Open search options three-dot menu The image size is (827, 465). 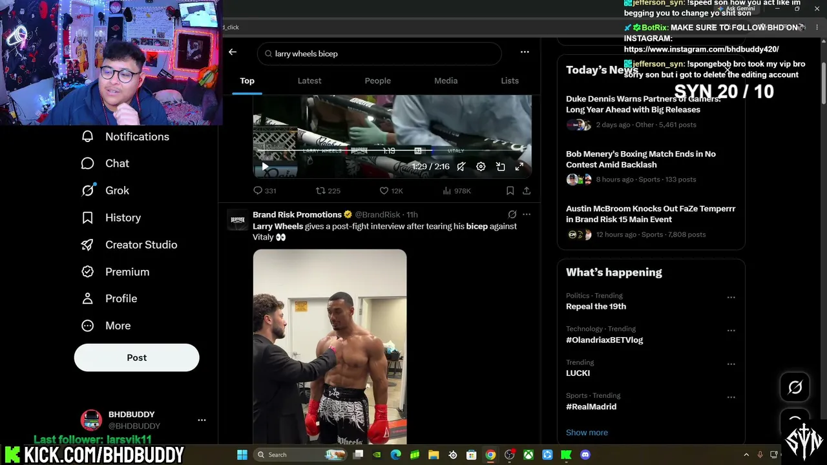pos(525,52)
